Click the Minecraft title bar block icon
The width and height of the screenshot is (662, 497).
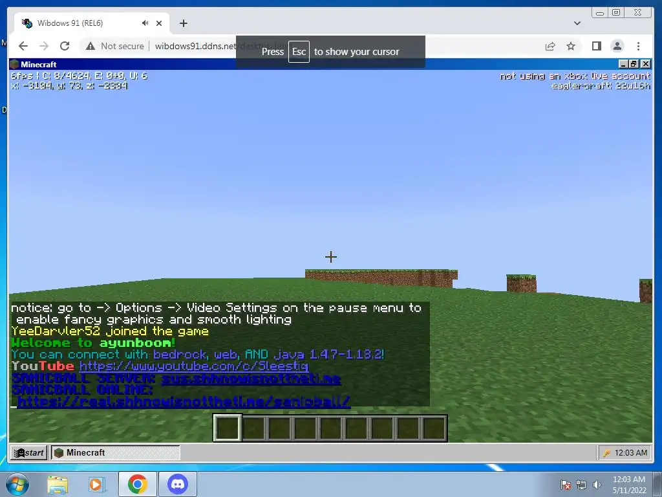[14, 64]
